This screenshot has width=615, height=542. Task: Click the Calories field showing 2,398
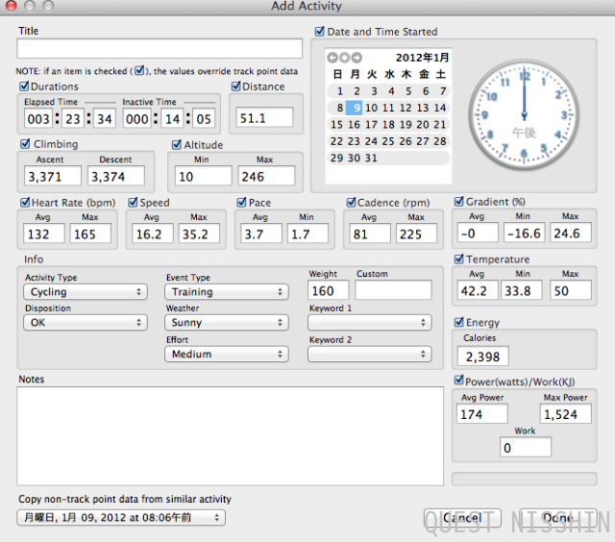point(482,357)
